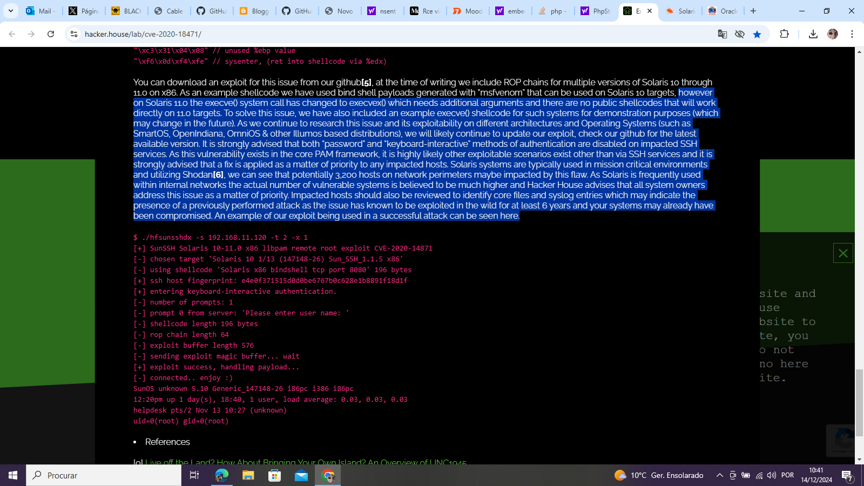
Task: Open the weather widget showing 10°C
Action: pos(659,475)
